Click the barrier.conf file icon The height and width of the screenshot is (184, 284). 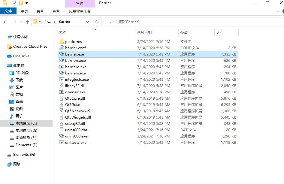[x=62, y=48]
